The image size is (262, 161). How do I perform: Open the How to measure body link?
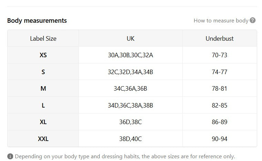(221, 21)
